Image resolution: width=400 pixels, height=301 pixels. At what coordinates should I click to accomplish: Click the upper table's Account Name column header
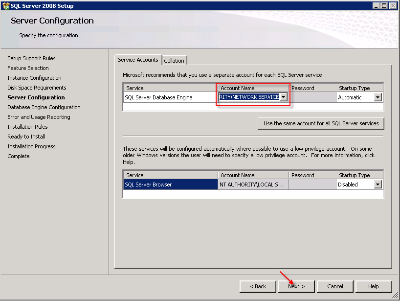coord(253,88)
